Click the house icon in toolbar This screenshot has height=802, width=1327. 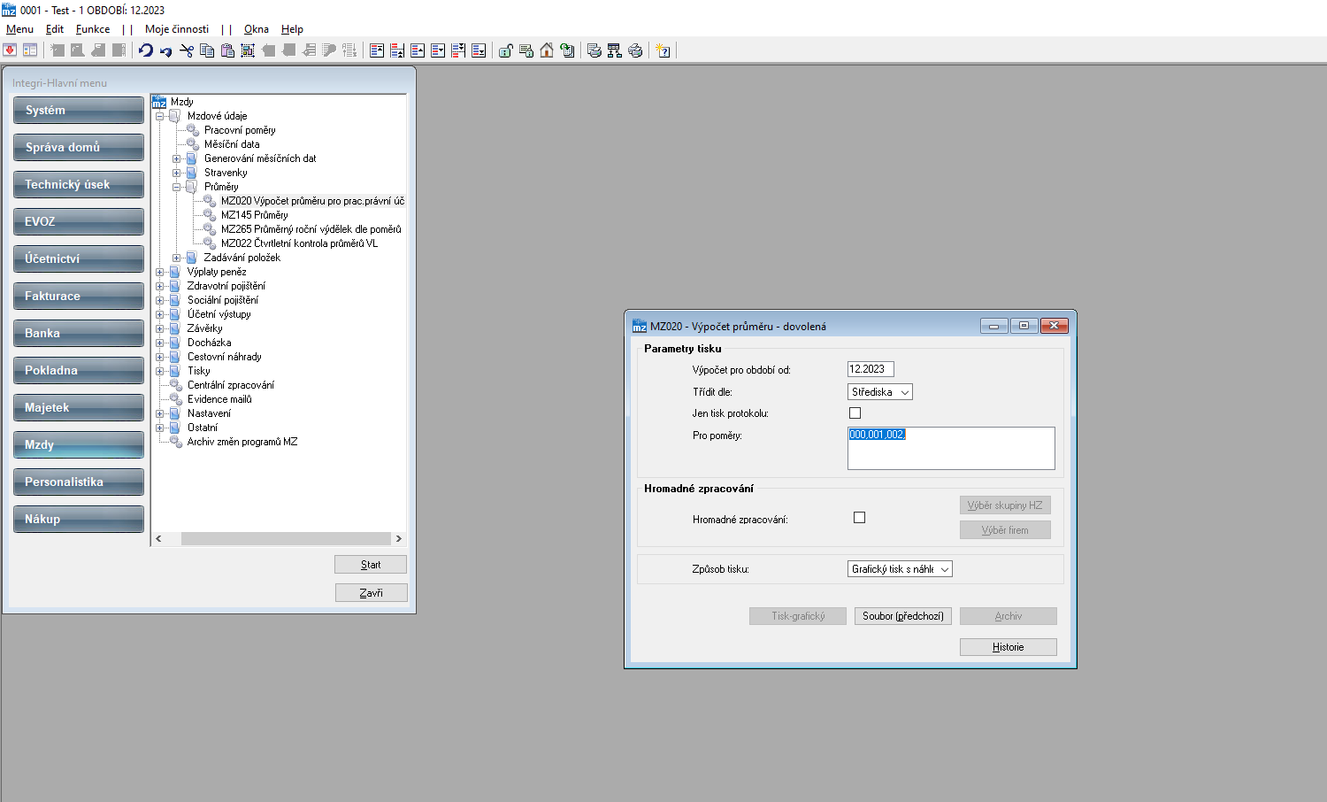pos(547,50)
